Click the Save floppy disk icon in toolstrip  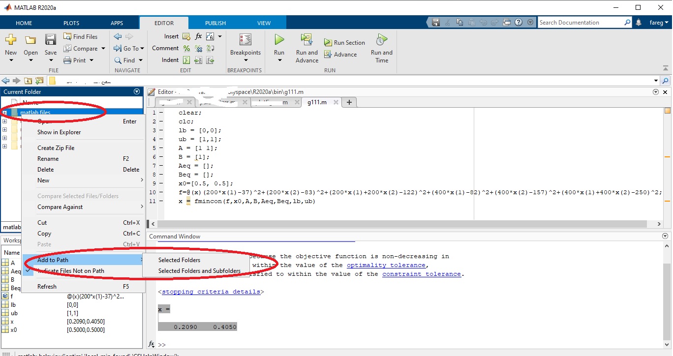pyautogui.click(x=51, y=40)
